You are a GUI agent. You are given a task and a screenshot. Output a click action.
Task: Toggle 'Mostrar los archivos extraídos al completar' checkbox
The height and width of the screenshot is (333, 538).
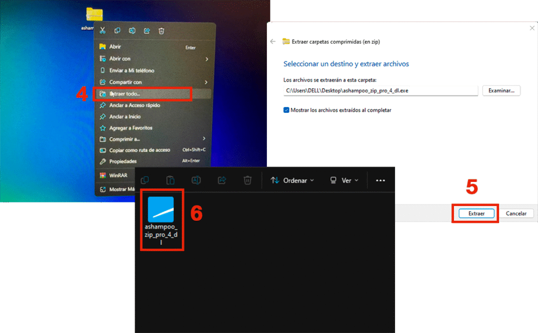[286, 110]
